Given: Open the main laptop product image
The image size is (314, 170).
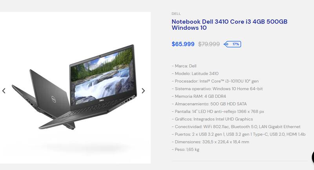Looking at the screenshot, I should coord(75,88).
